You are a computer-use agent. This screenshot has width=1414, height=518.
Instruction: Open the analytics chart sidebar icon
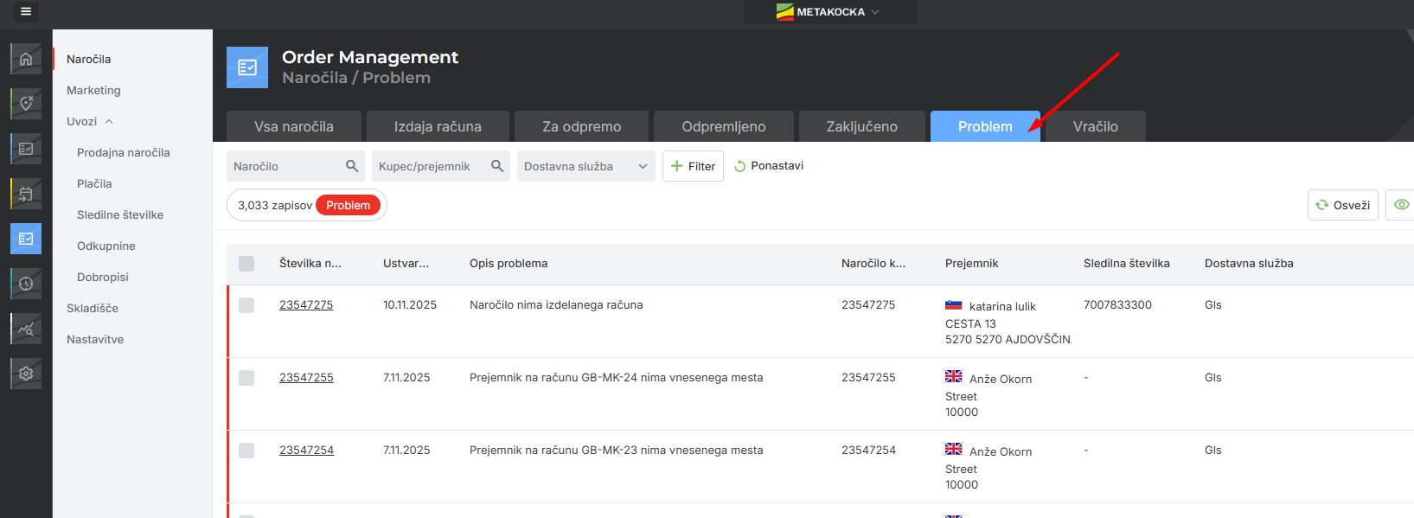click(26, 329)
